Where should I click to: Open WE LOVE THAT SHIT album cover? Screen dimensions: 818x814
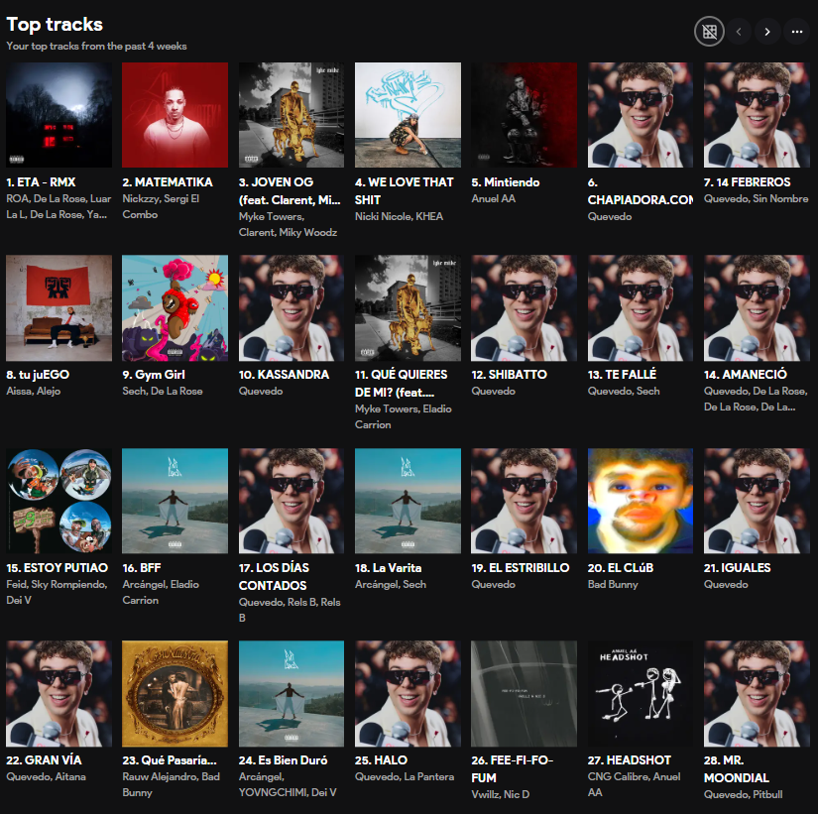tap(408, 115)
